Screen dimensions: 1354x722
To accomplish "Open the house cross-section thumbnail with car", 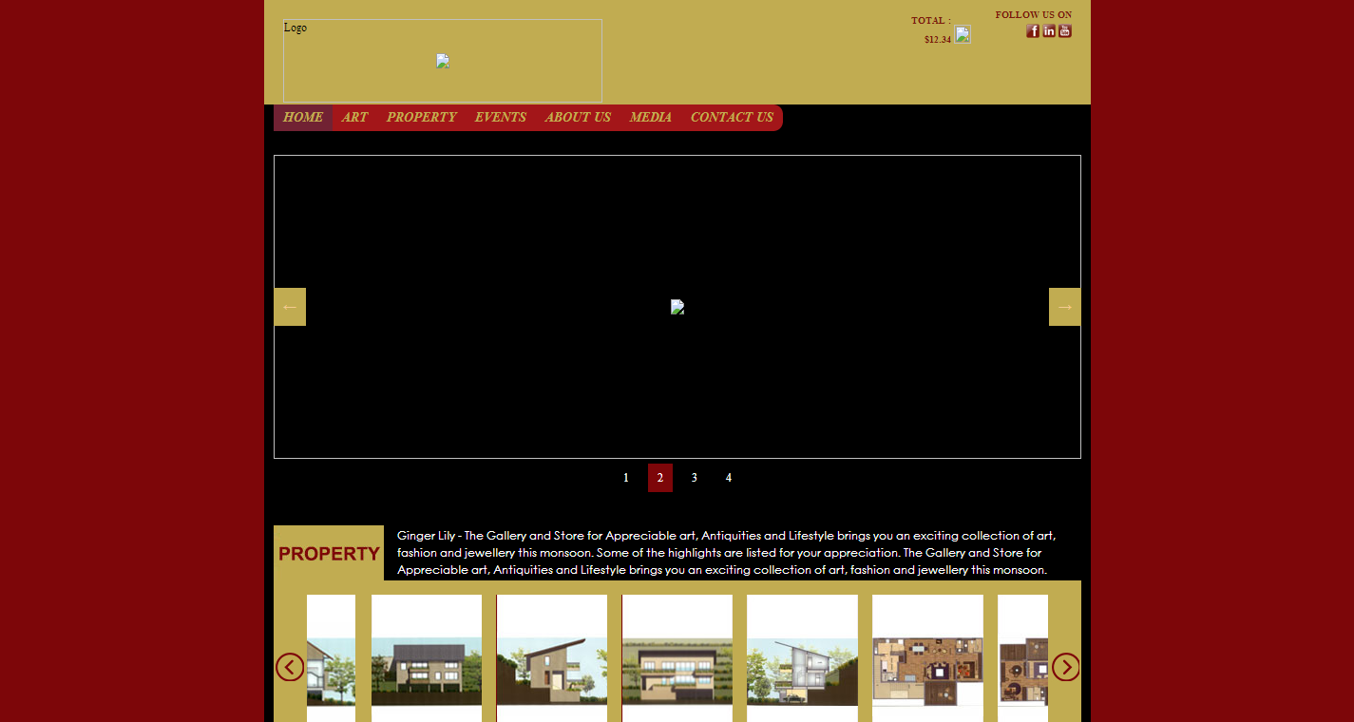I will 802,658.
